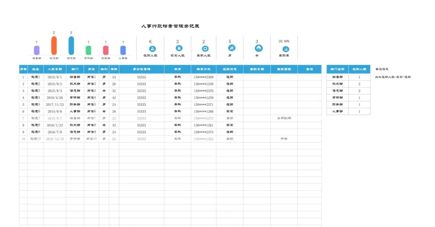This screenshot has height=227, width=435.
Task: Click the 在职人数 icon under 6
Action: point(152,49)
